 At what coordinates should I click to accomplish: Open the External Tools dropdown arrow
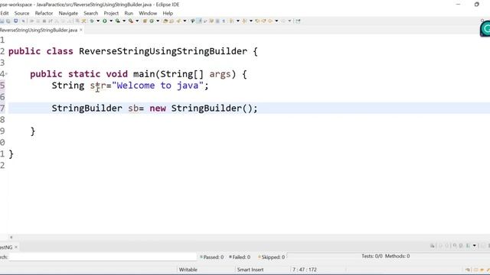click(137, 21)
